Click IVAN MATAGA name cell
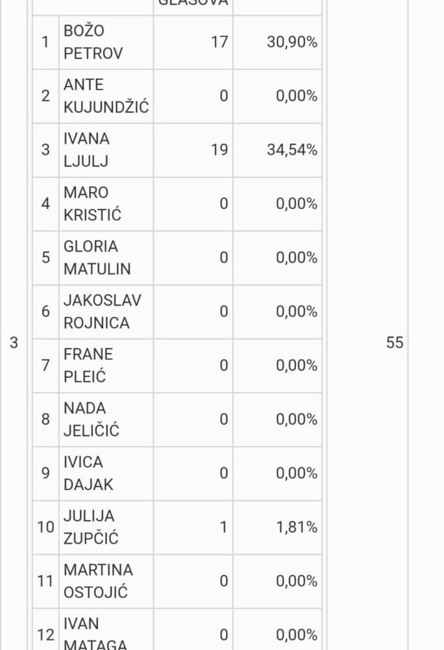The height and width of the screenshot is (650, 444). point(106,630)
